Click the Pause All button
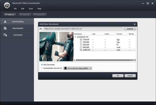The height and width of the screenshot is (105, 156). tap(25, 15)
